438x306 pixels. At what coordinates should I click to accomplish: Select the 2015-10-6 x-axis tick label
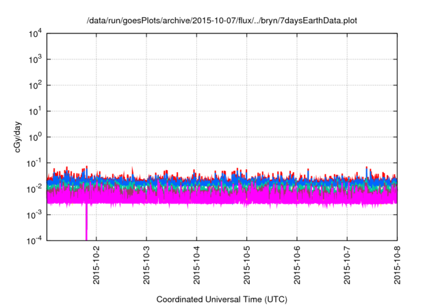point(296,265)
